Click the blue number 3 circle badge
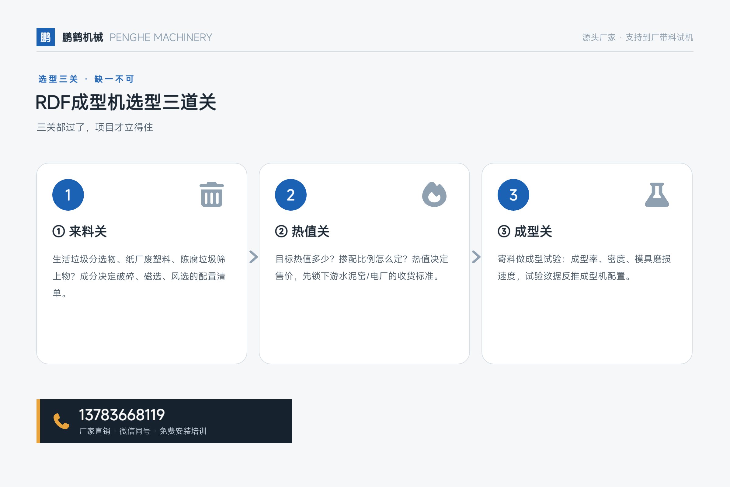This screenshot has width=730, height=487. 513,195
